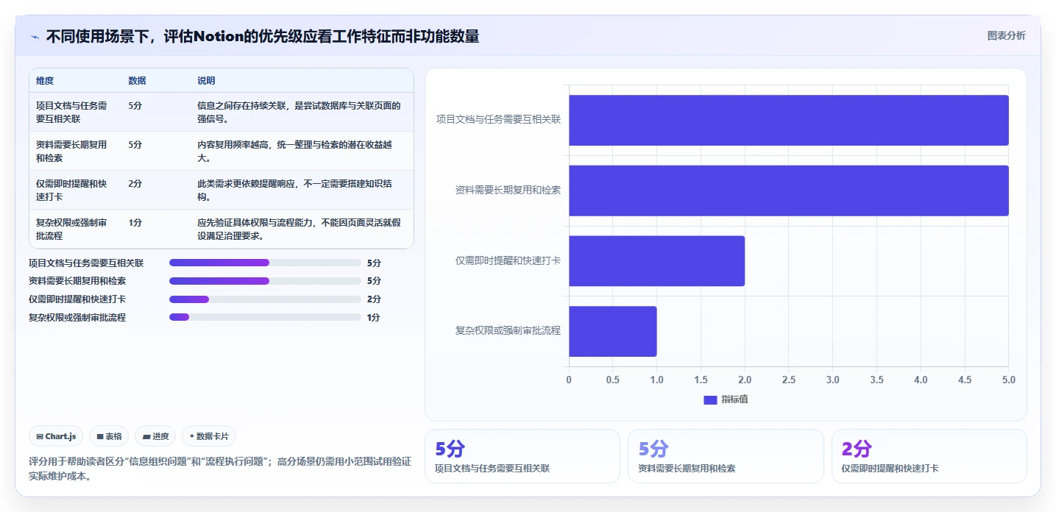Click table cell 项目文档与任务需要互相关联
The image size is (1056, 512).
click(71, 112)
